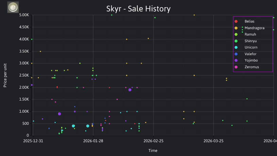
Task: Toggle the Zeromus series in legend
Action: [x=247, y=67]
